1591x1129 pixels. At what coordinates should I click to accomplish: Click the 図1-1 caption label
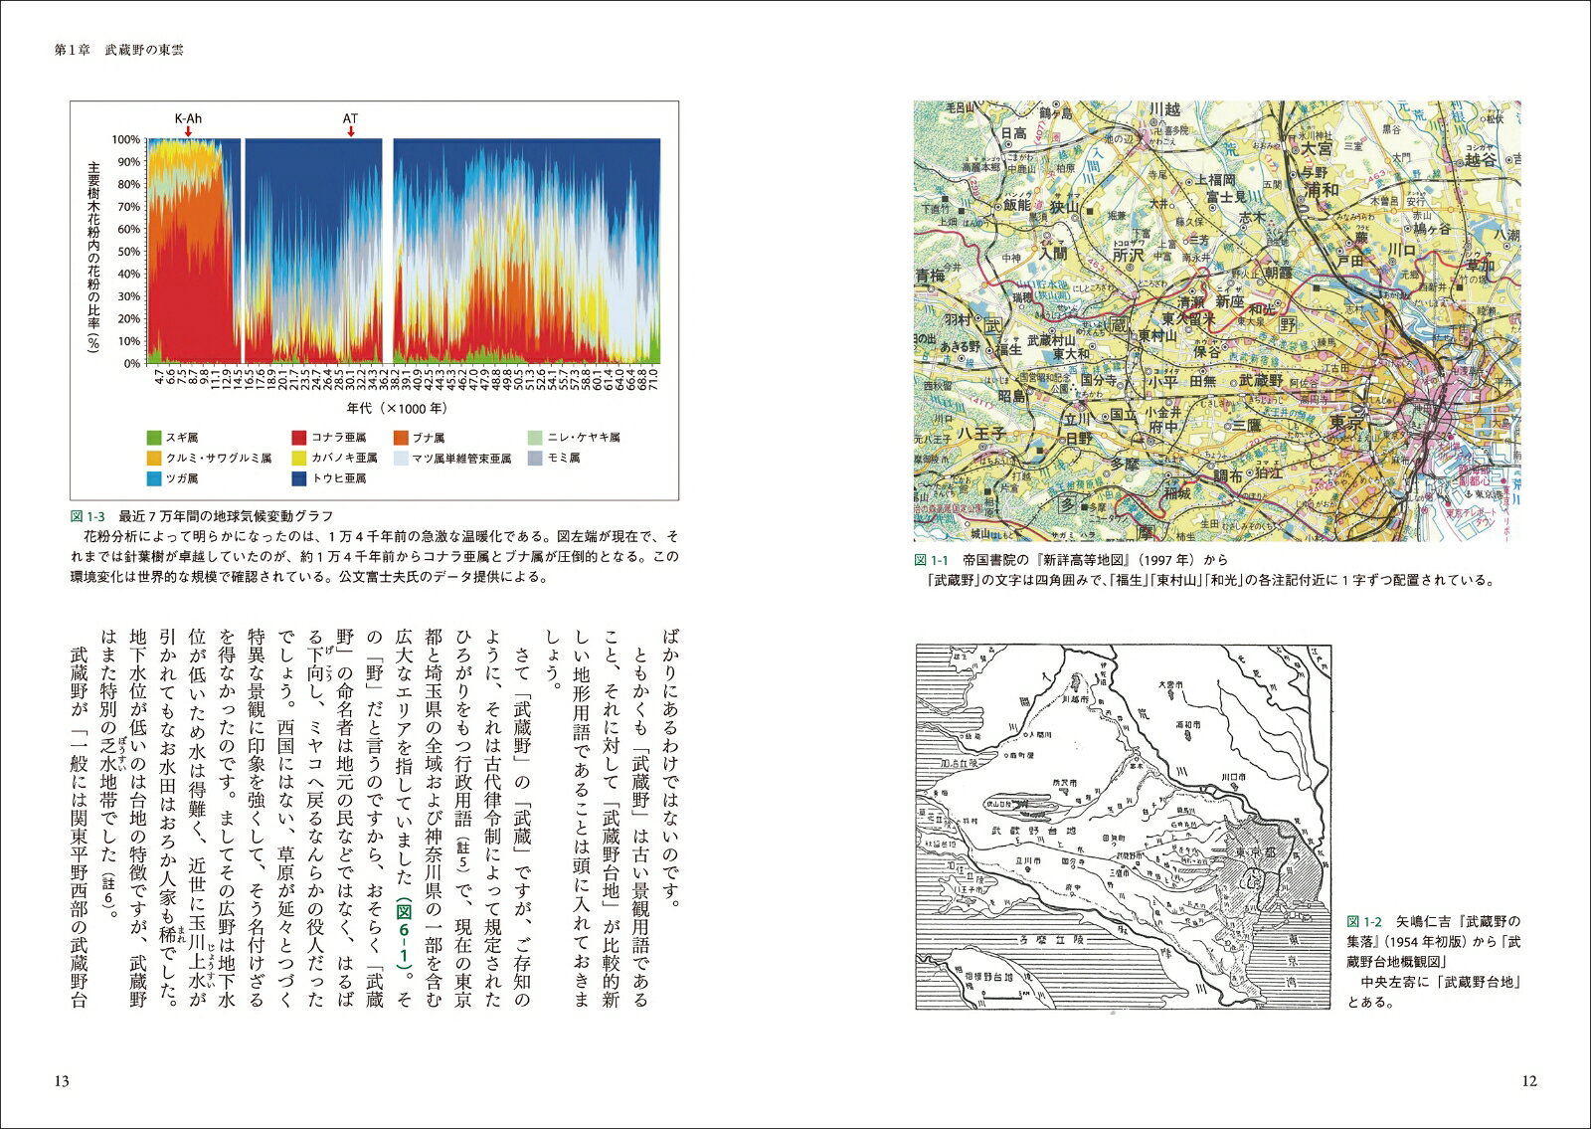pyautogui.click(x=933, y=560)
